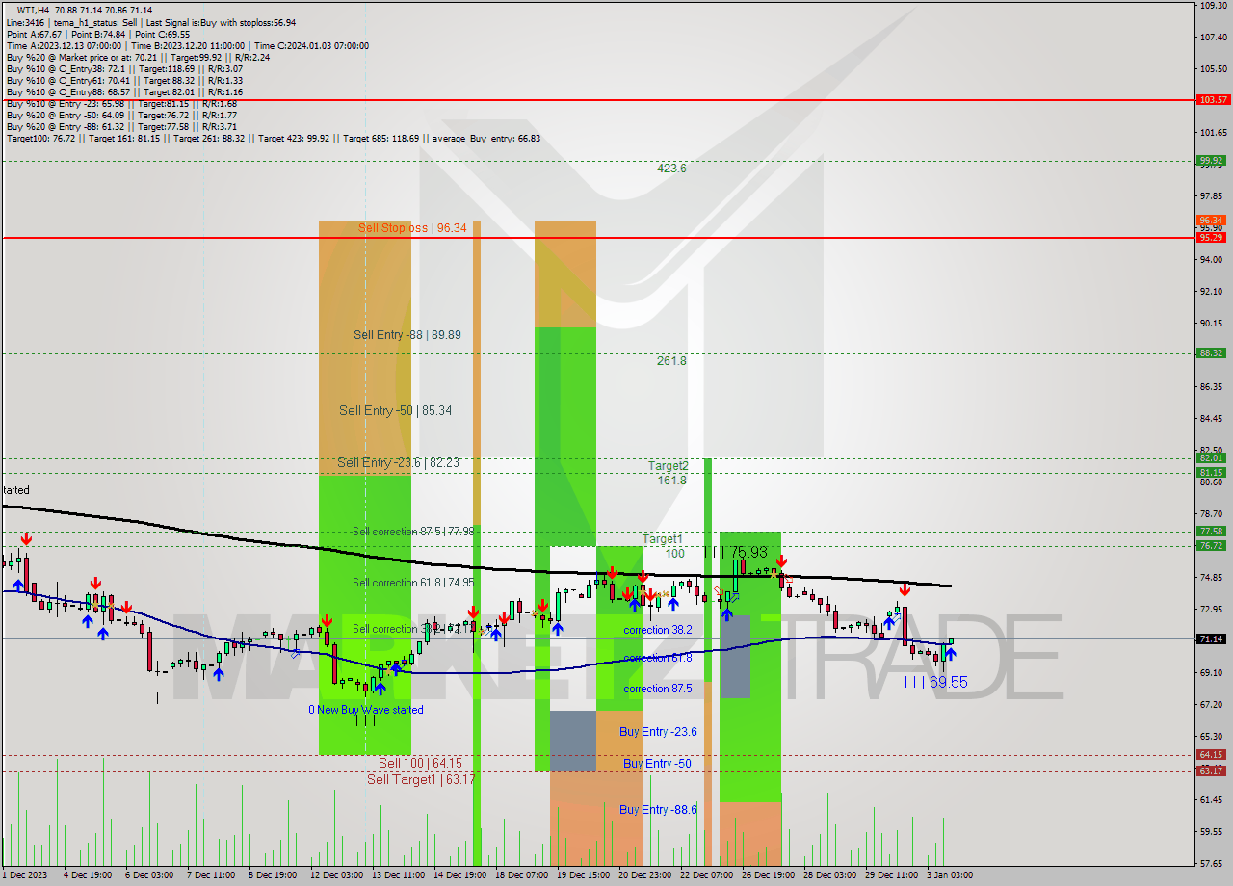1233x886 pixels.
Task: Select the '0 New Buy Wave started' label
Action: tap(365, 710)
